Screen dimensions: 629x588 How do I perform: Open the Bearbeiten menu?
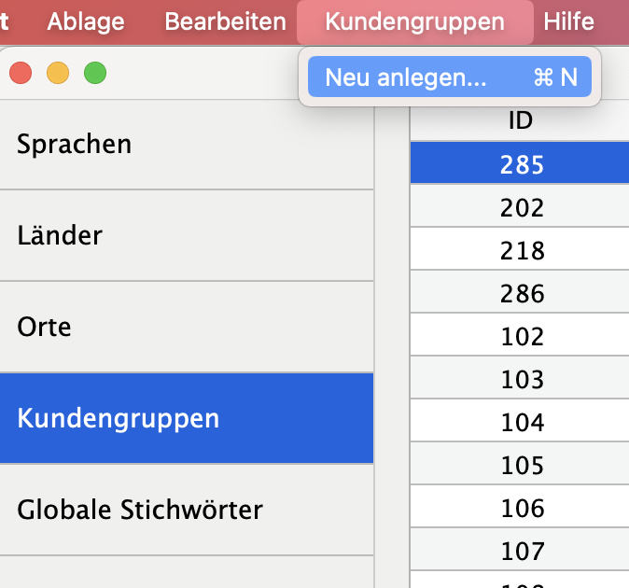(225, 21)
